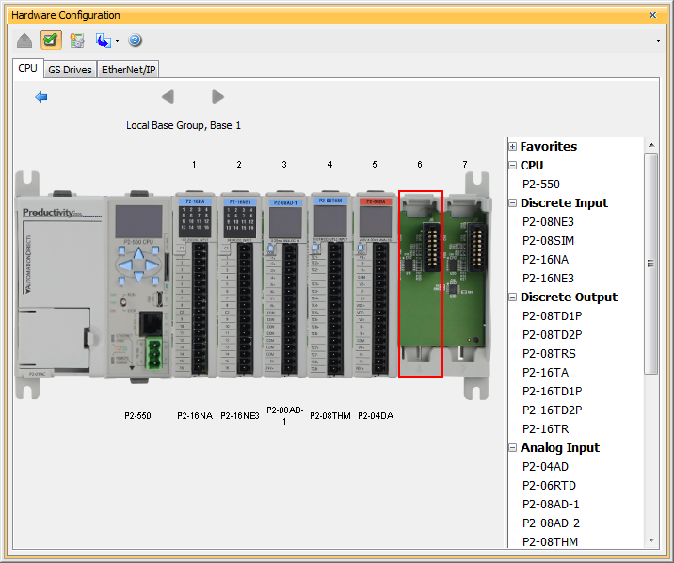Click the blue help question mark icon
674x563 pixels.
tap(135, 40)
